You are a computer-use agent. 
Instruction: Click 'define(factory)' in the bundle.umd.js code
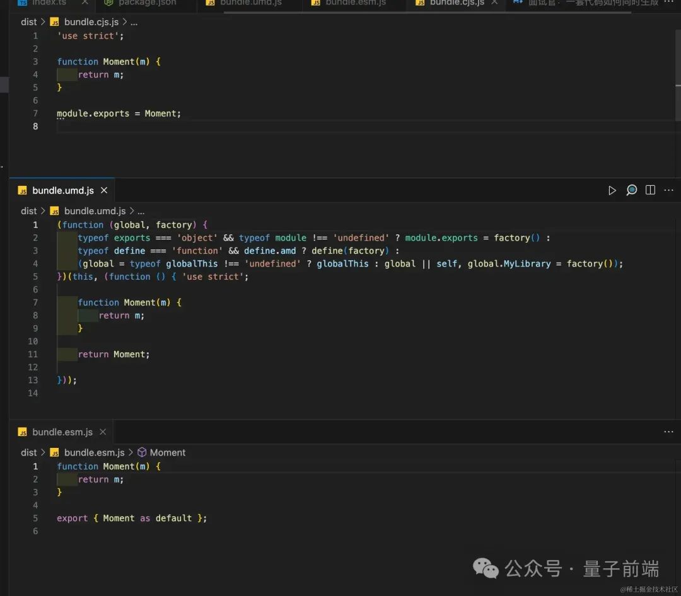[x=351, y=251]
